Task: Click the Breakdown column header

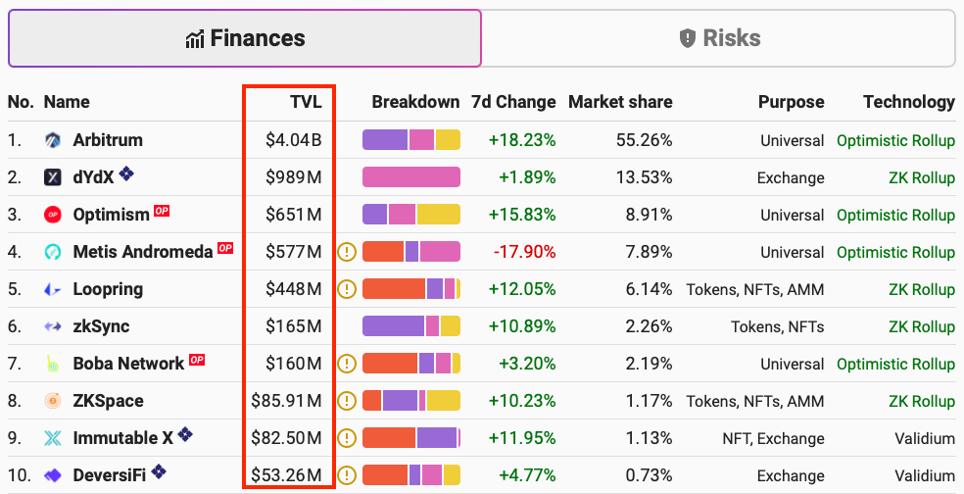Action: click(x=415, y=102)
